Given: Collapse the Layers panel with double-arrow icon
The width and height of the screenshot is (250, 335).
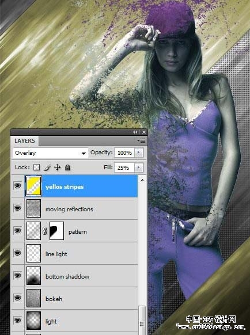Looking at the screenshot, I should 135,132.
